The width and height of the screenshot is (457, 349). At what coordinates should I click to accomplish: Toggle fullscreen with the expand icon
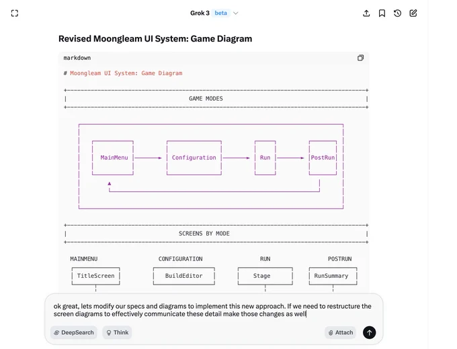[x=15, y=13]
